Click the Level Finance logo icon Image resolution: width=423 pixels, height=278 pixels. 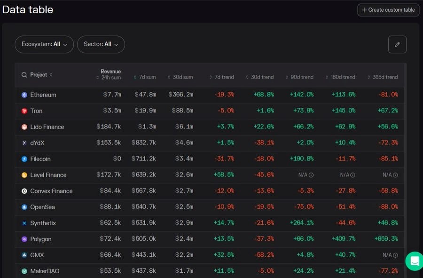tap(24, 175)
